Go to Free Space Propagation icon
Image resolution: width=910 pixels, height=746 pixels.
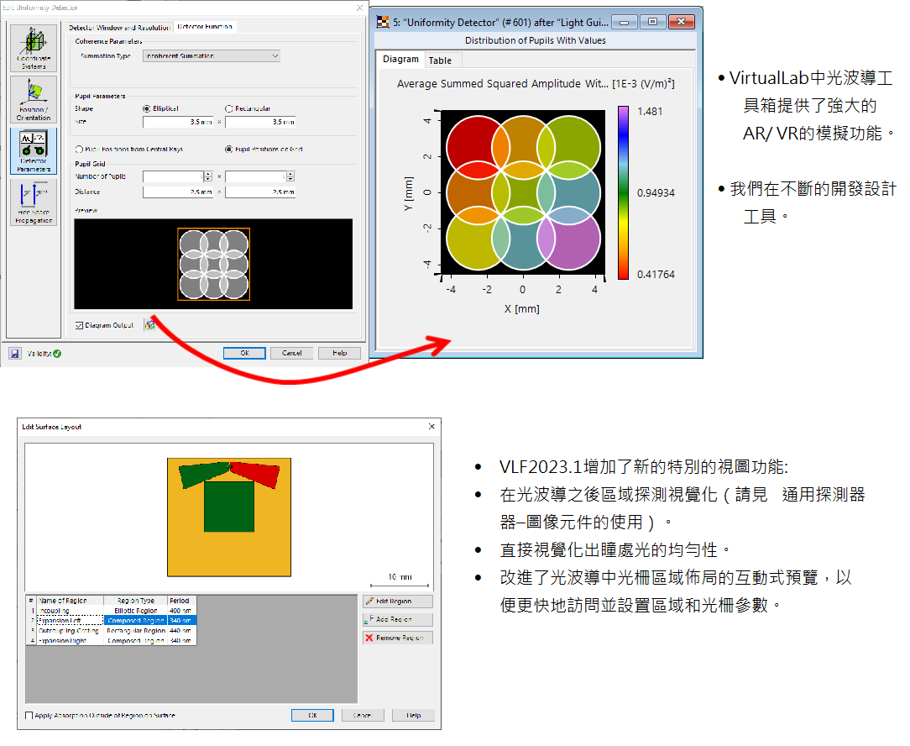click(34, 202)
